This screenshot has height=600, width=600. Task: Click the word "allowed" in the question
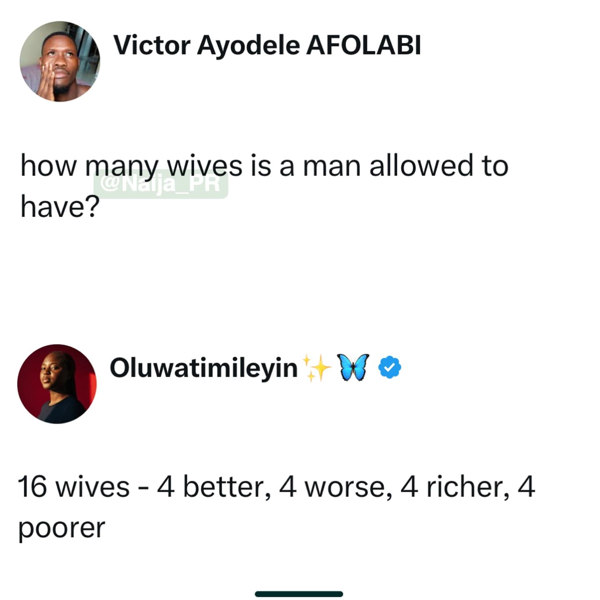point(421,166)
